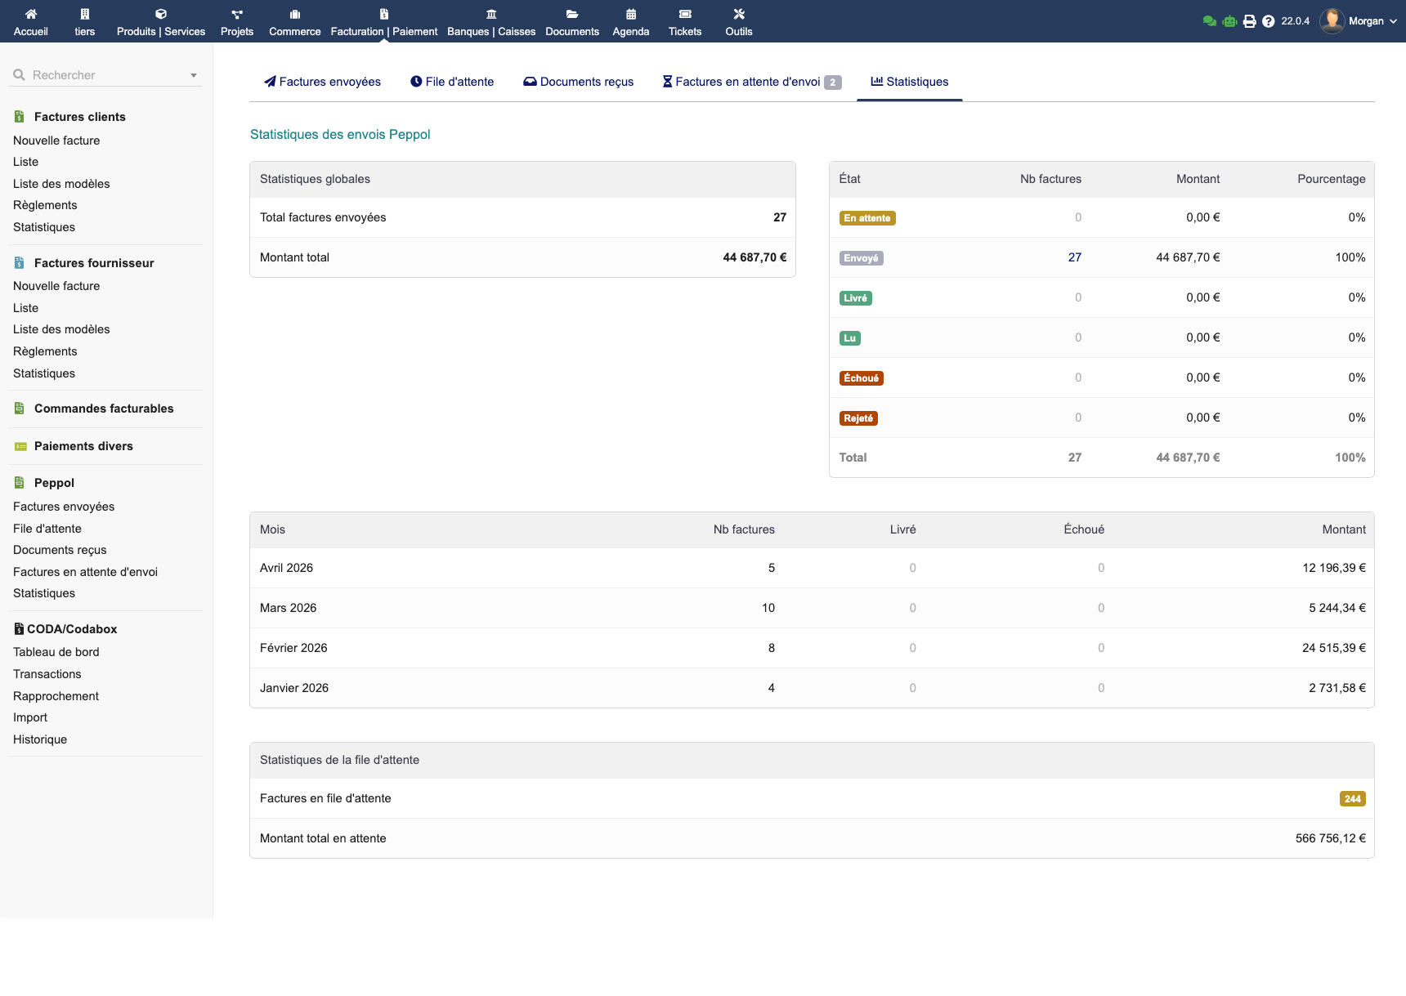Screen dimensions: 1406x996
Task: Click the Accueil home icon
Action: (31, 14)
